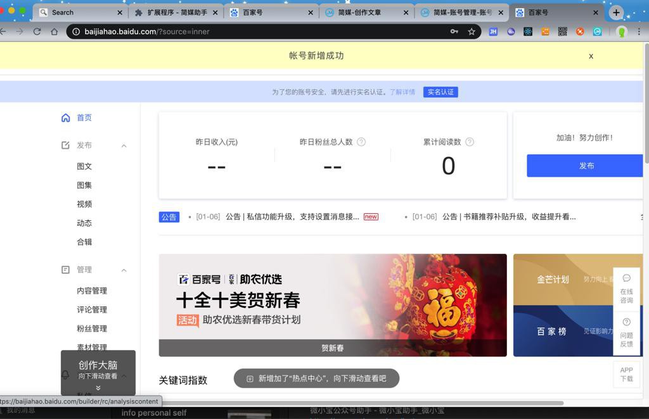Click the Search tab magnifier icon

(44, 13)
